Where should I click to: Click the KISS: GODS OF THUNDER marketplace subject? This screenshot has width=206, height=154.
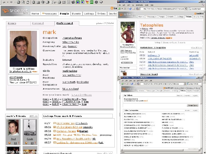click(160, 58)
